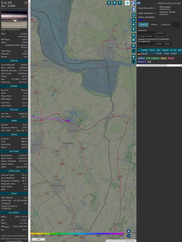Close the EUL5R selected aircraft panel
The height and width of the screenshot is (242, 182).
click(26, 3)
